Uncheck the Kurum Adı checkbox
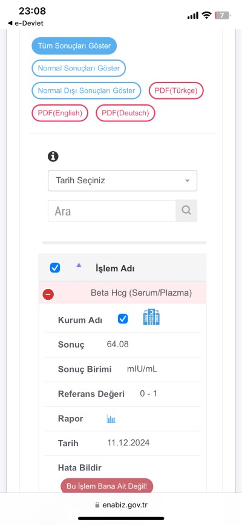The image size is (242, 525). (123, 319)
